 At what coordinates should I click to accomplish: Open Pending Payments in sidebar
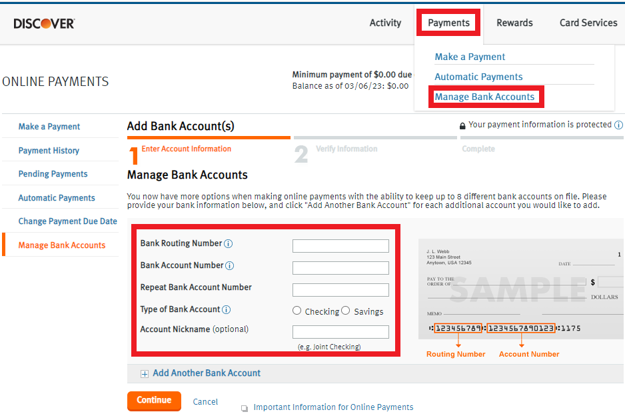pos(53,174)
